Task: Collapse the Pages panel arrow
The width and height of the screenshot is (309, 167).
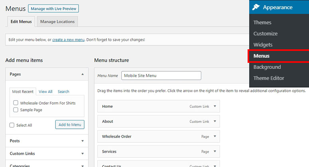Action: tap(83, 74)
